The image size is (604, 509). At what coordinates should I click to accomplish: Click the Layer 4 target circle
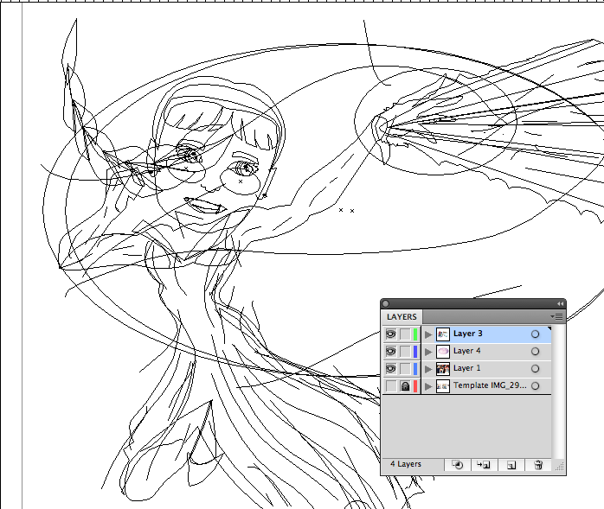[x=535, y=351]
